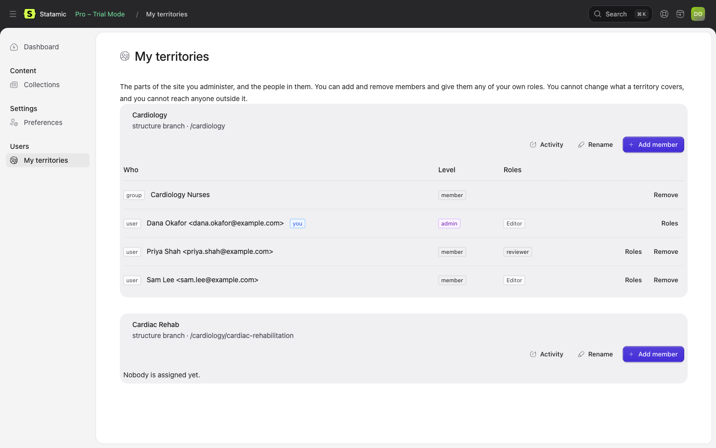This screenshot has width=716, height=448.
Task: Open Activity for the Cardiology territory
Action: click(546, 145)
